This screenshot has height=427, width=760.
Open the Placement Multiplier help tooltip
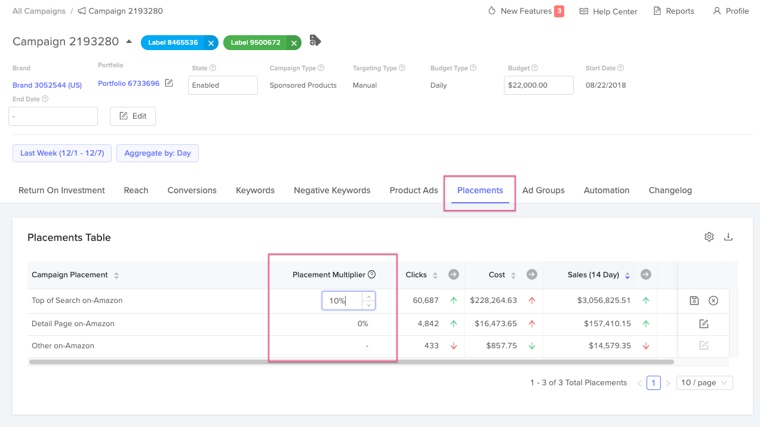coord(372,274)
